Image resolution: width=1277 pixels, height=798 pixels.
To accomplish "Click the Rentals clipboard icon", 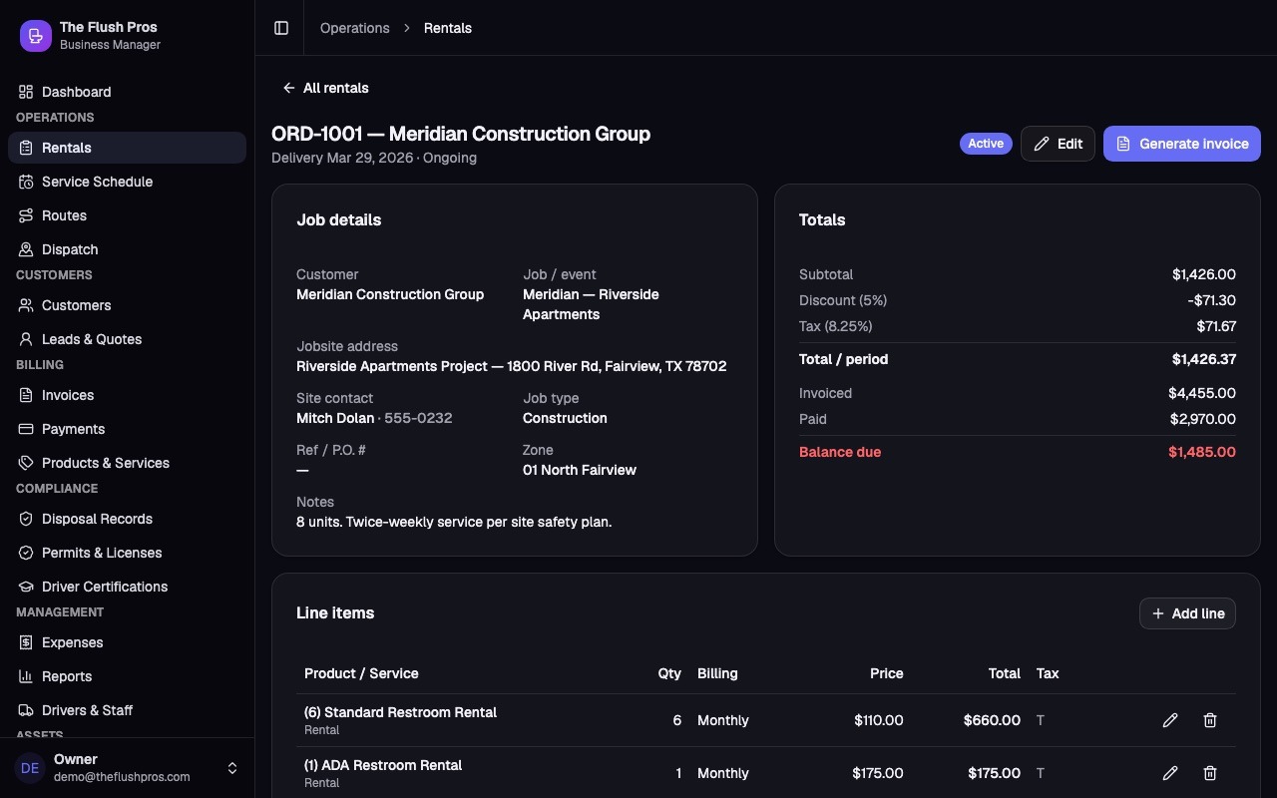I will point(26,148).
